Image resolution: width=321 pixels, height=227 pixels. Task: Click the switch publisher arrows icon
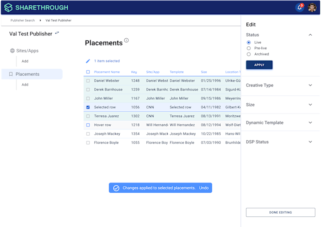coord(57,33)
